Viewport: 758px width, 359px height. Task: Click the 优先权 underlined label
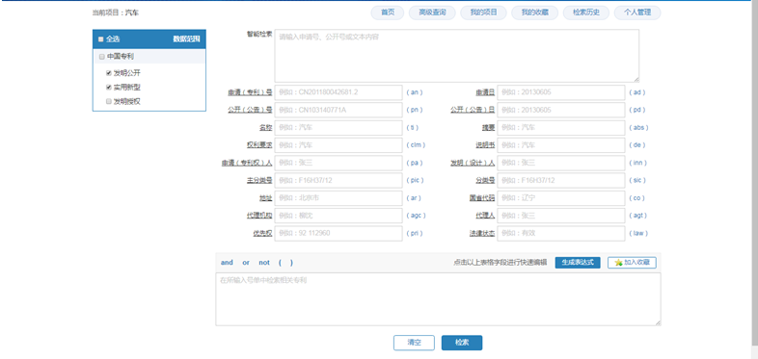click(262, 234)
